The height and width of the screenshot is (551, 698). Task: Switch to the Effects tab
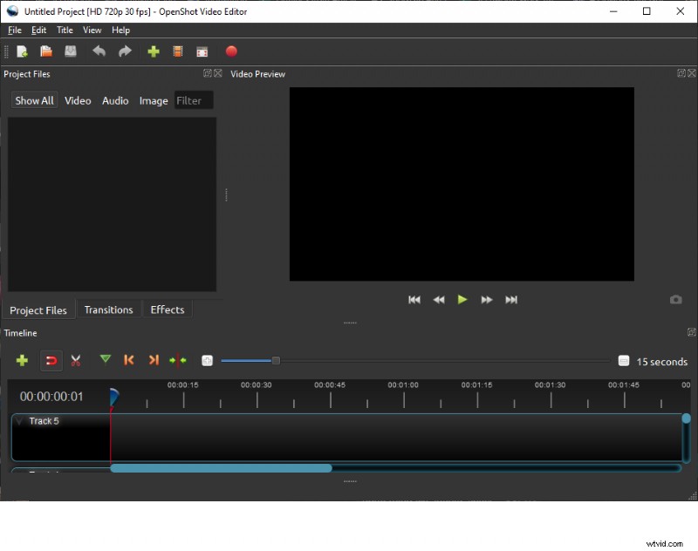click(167, 310)
